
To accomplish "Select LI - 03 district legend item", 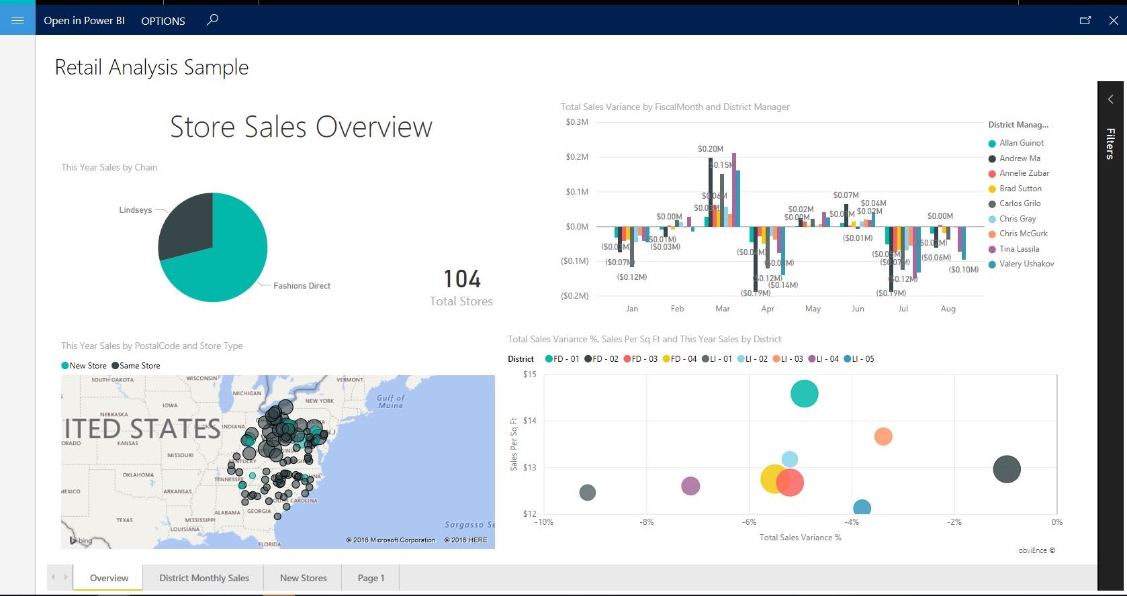I will 788,359.
